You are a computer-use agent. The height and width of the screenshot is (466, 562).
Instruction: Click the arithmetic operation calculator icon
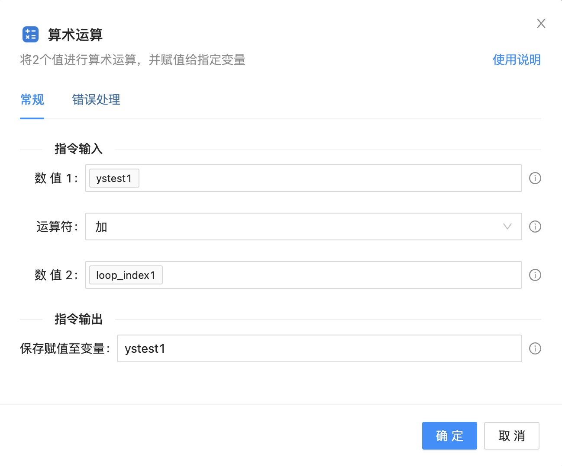point(30,35)
